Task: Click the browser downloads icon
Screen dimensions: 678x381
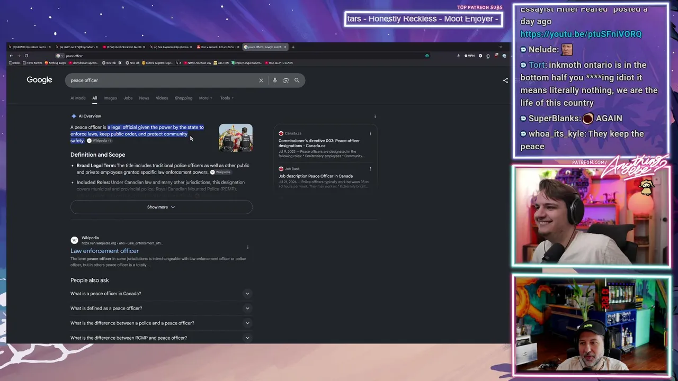Action: pos(458,56)
